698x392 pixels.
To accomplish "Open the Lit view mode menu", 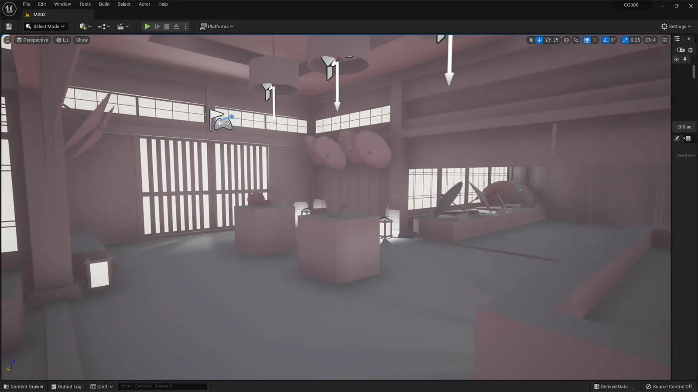I will point(62,40).
